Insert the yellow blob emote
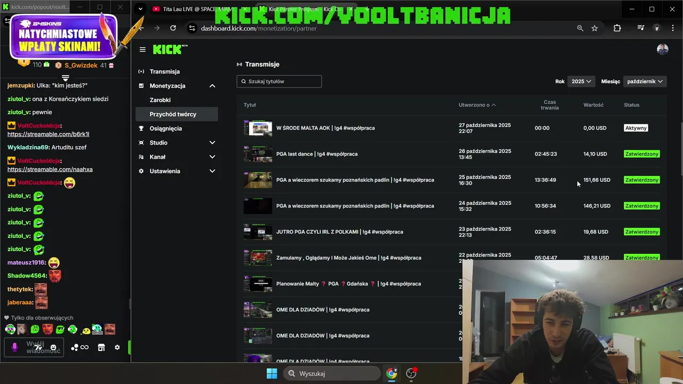The image size is (683, 384). [85, 330]
